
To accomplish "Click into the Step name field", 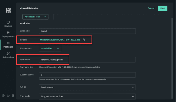I will [x=87, y=31].
